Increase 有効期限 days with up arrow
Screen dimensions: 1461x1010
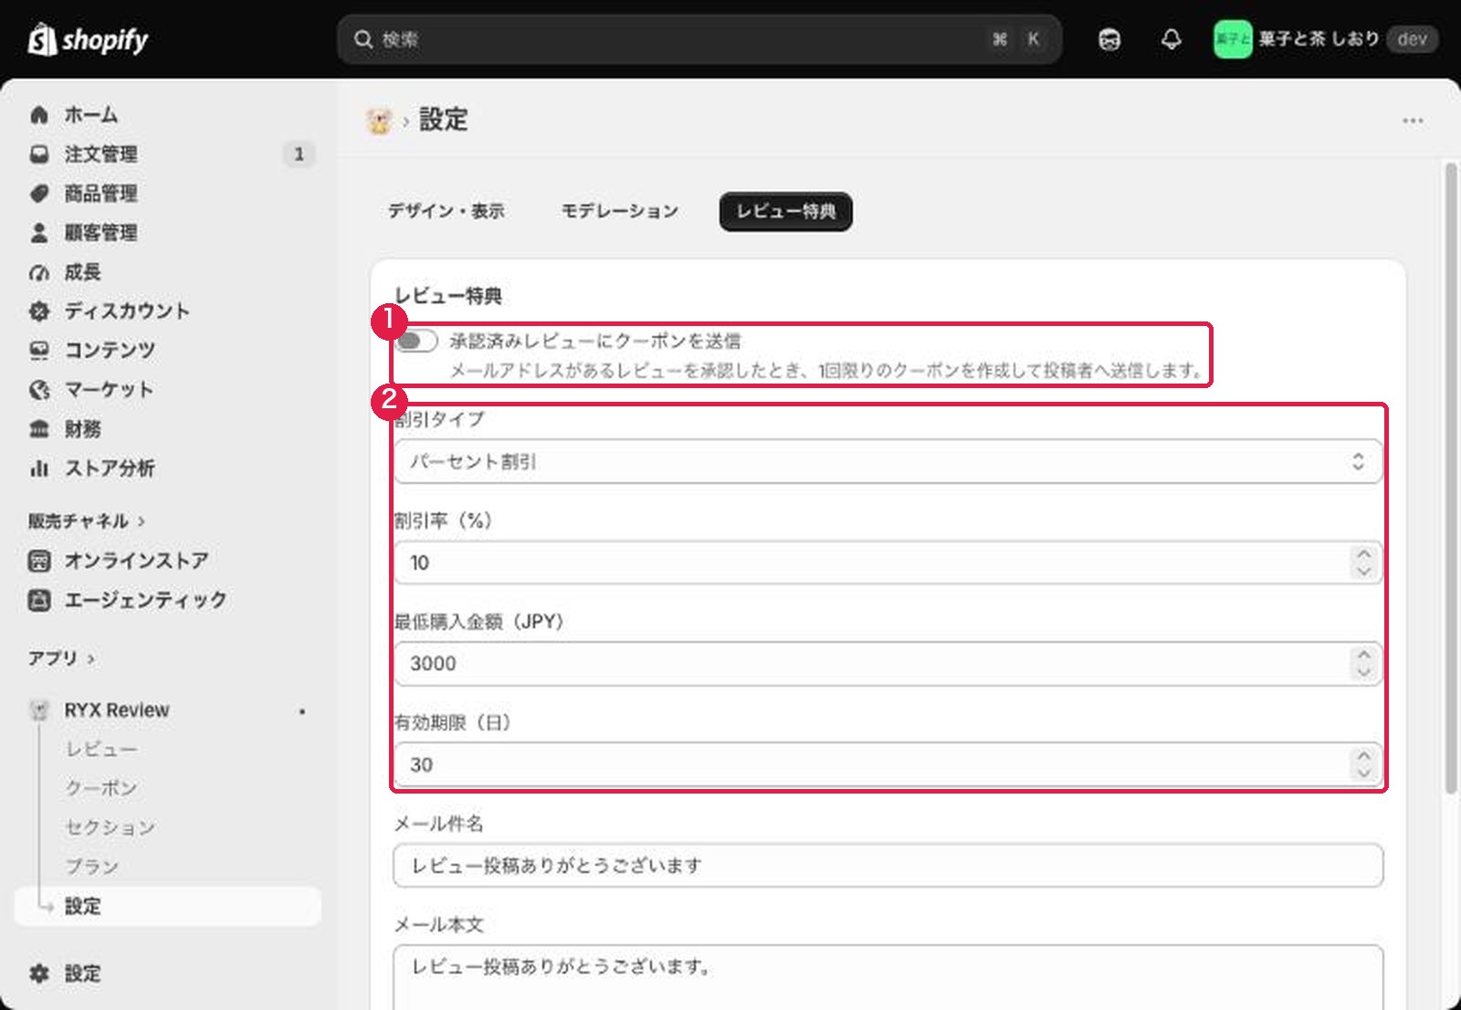1363,756
